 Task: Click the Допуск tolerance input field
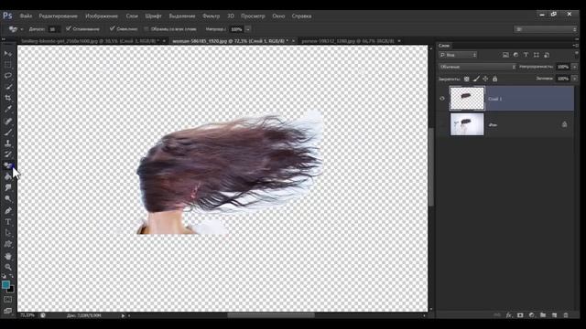[53, 29]
